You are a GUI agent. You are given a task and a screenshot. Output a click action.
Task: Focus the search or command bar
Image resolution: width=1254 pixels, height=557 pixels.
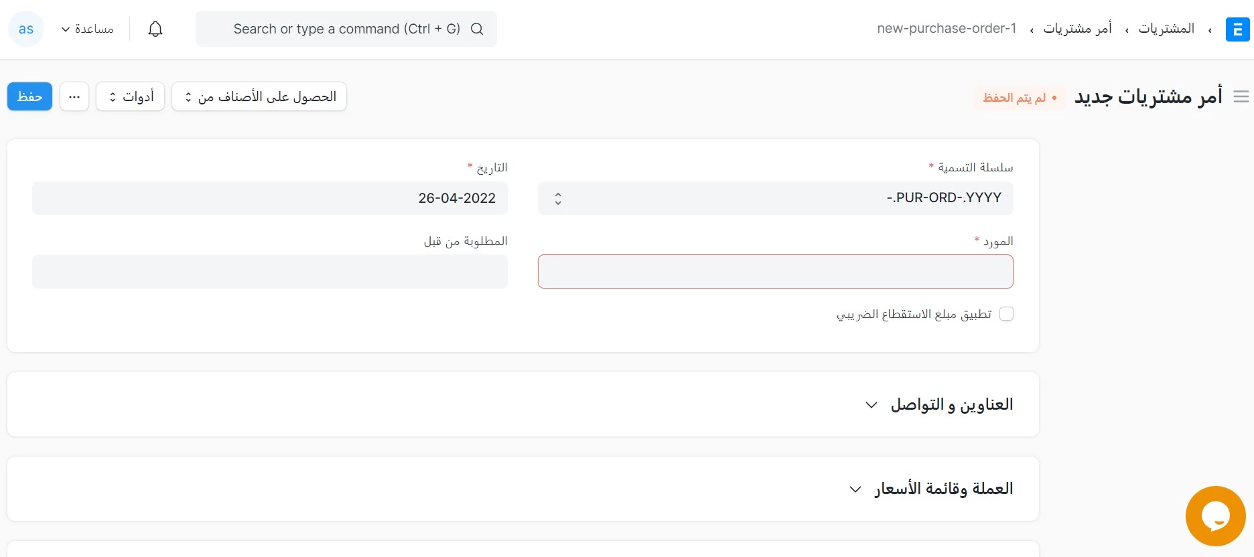click(x=346, y=29)
